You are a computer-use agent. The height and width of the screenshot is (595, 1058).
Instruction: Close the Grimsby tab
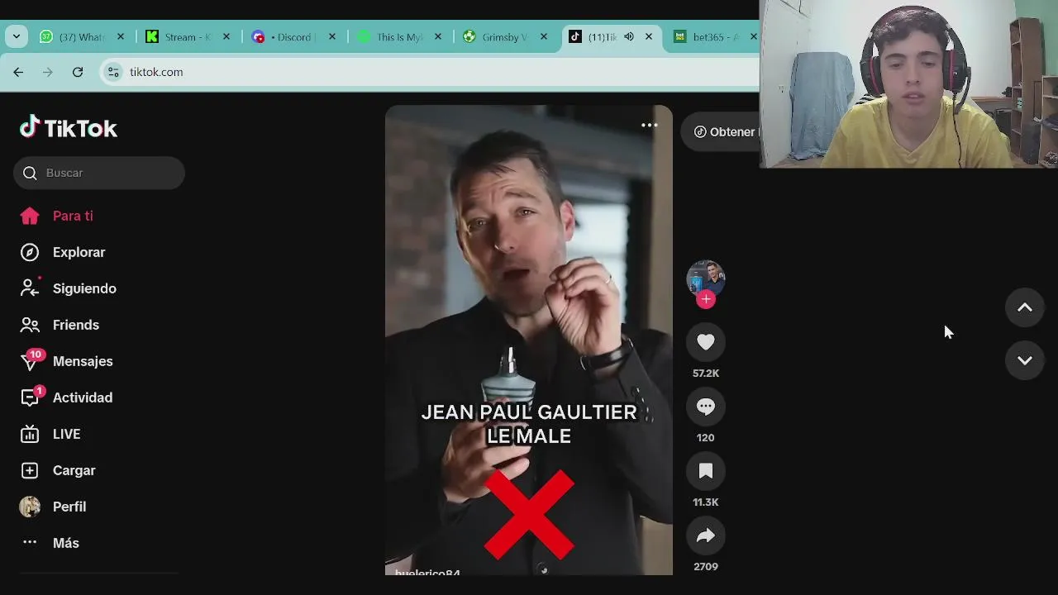(544, 36)
